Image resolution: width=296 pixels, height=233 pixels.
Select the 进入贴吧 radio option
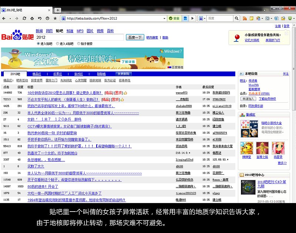[38, 44]
